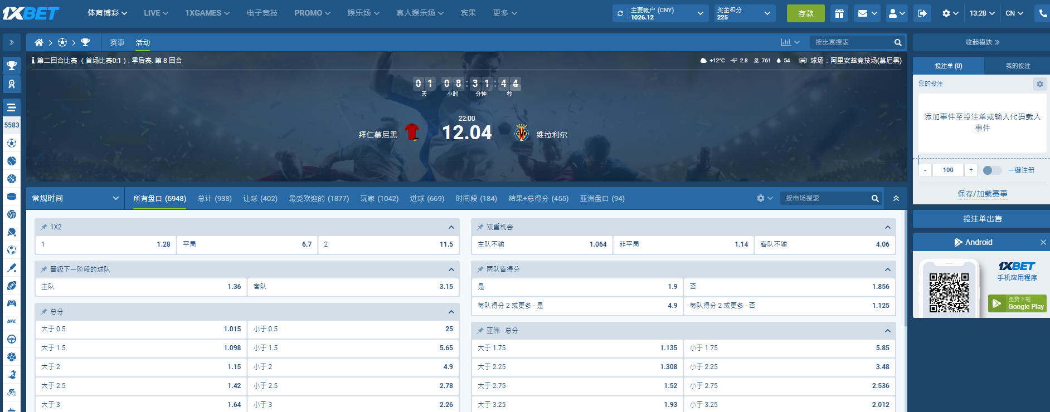Image resolution: width=1050 pixels, height=412 pixels.
Task: Collapse the 双重机会 market section
Action: click(887, 227)
